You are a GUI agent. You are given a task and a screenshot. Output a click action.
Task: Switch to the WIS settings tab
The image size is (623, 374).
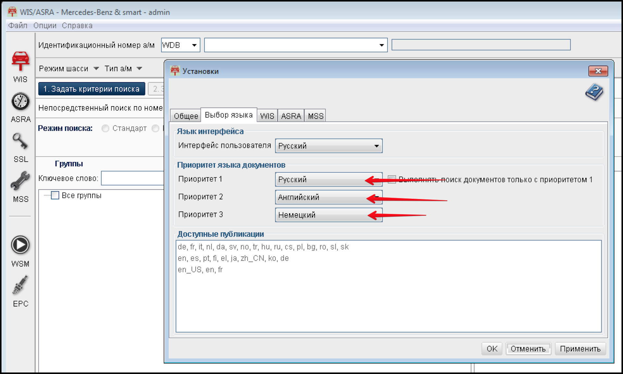(x=267, y=116)
